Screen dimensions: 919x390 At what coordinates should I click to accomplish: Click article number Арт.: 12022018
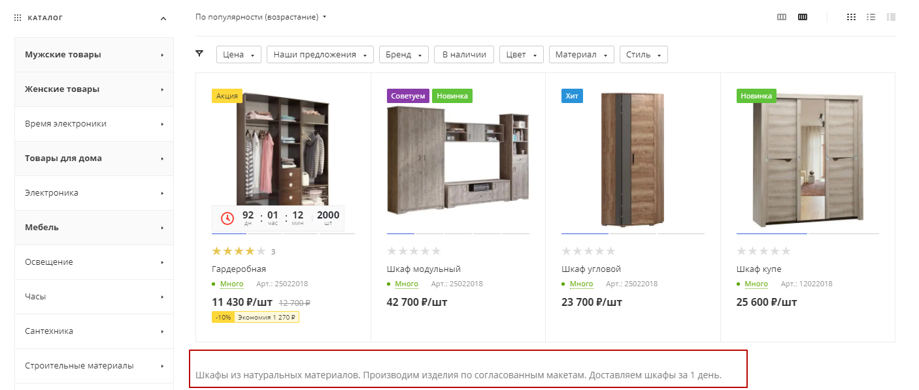point(807,284)
